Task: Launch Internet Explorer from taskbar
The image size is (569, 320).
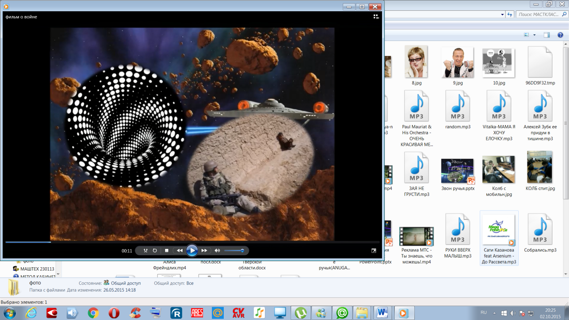Action: 31,312
